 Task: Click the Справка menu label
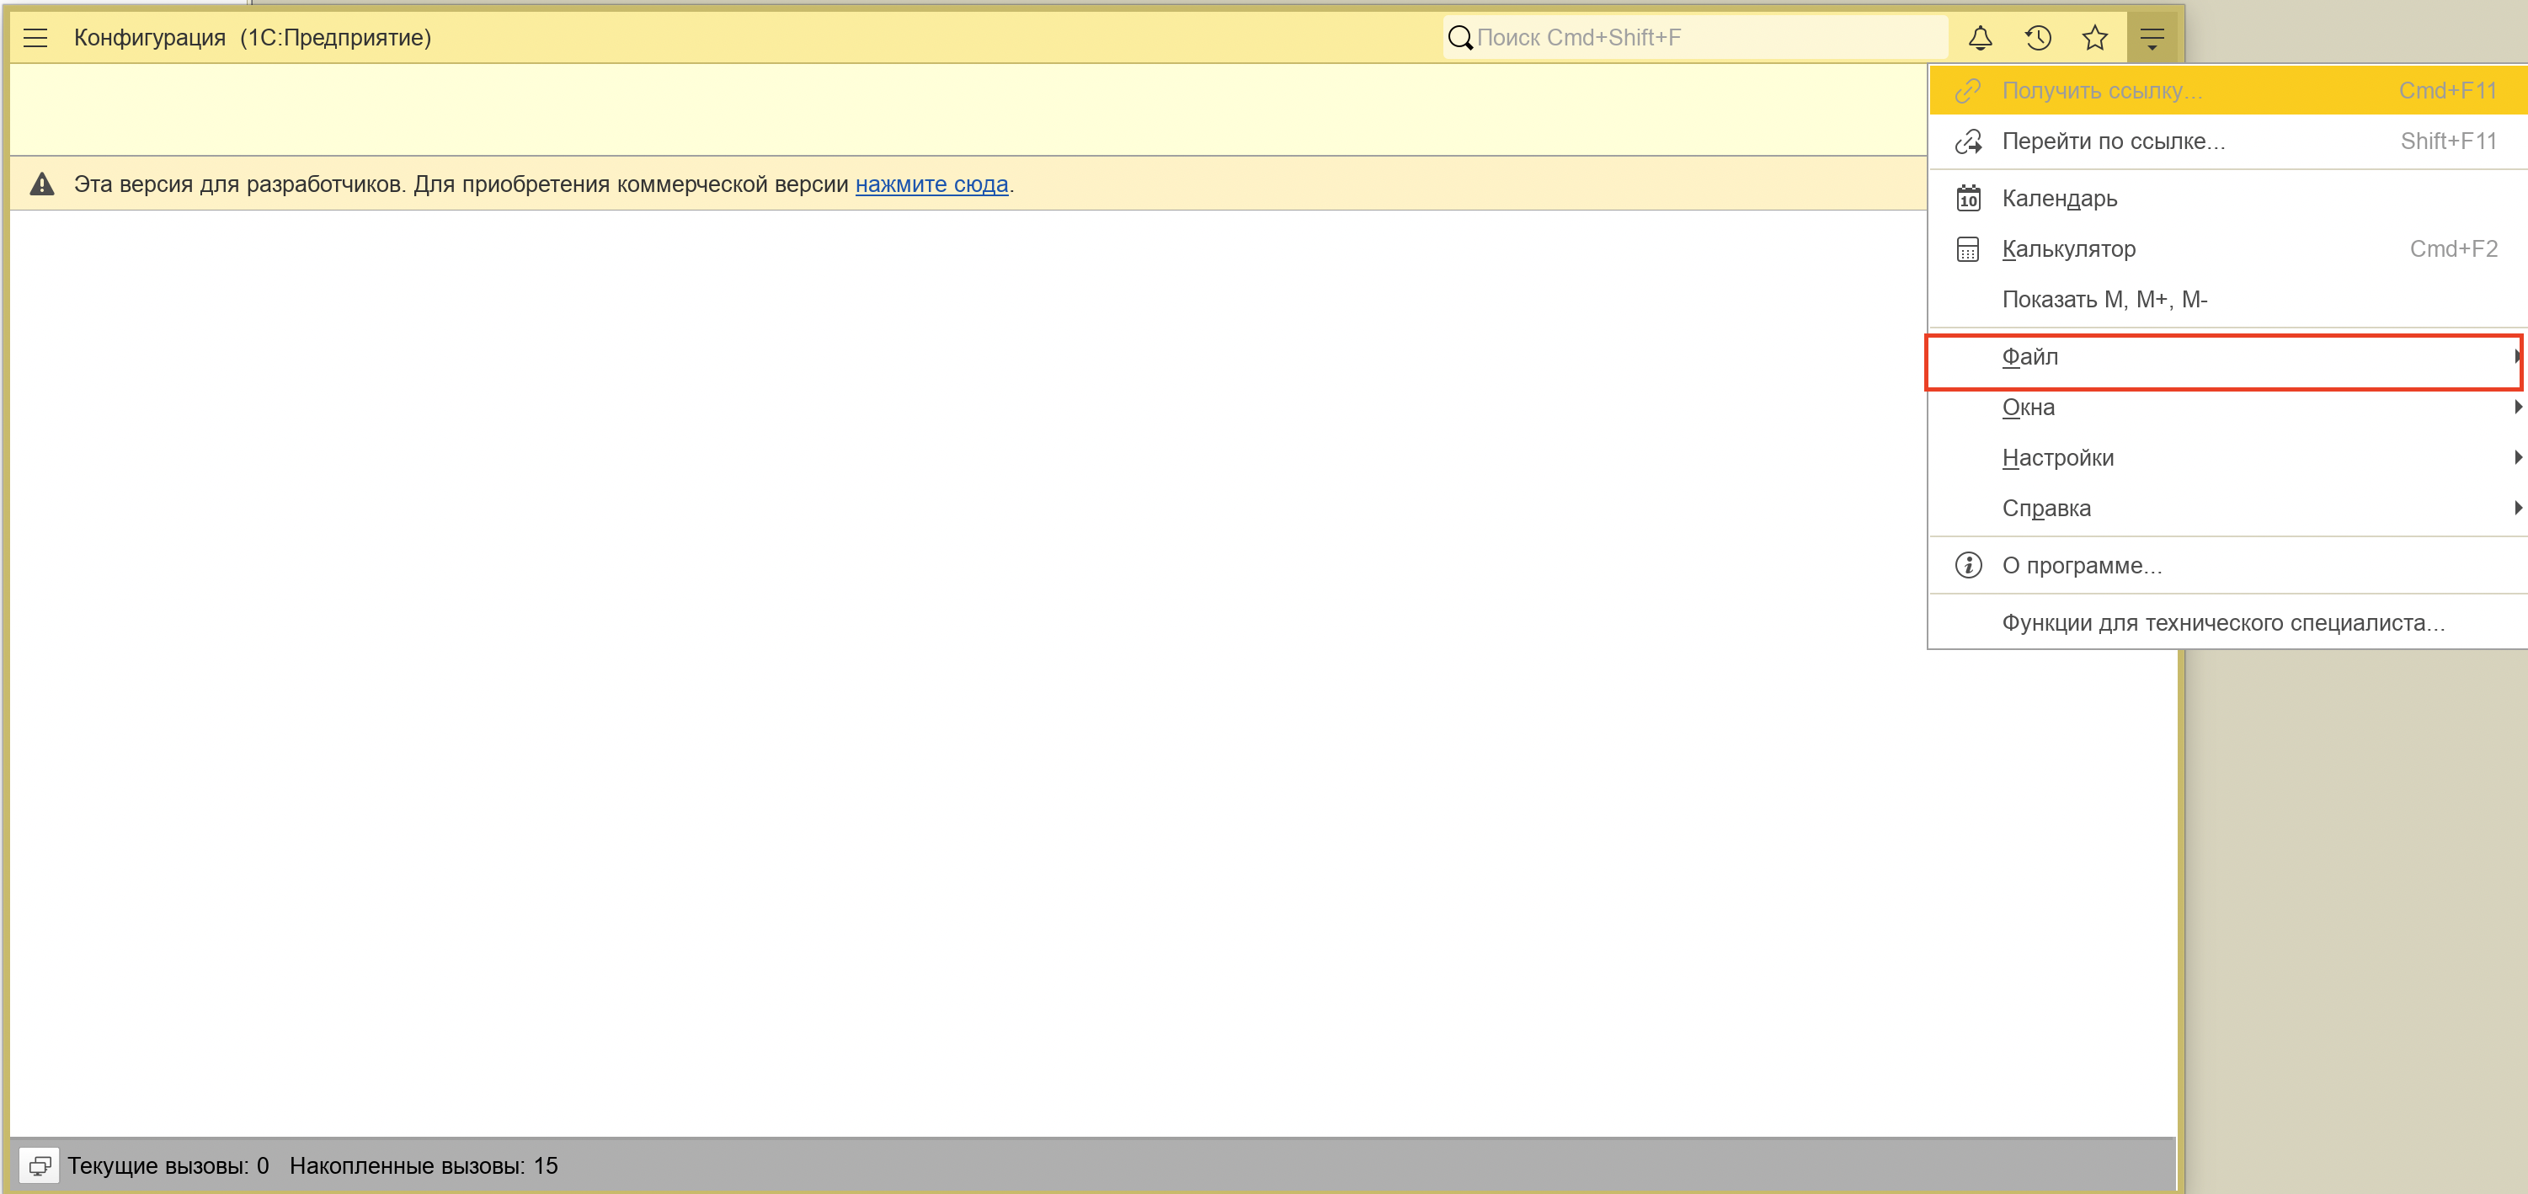pos(2046,509)
